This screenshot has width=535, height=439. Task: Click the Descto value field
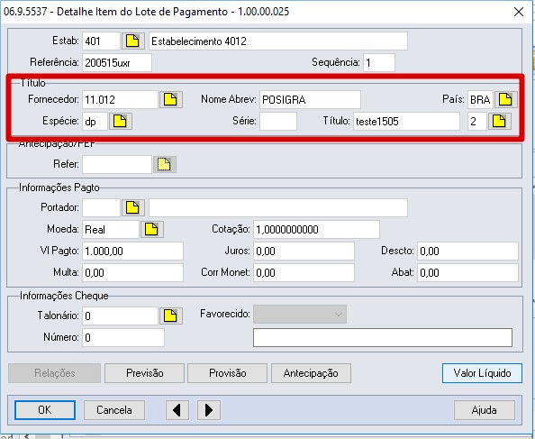467,251
